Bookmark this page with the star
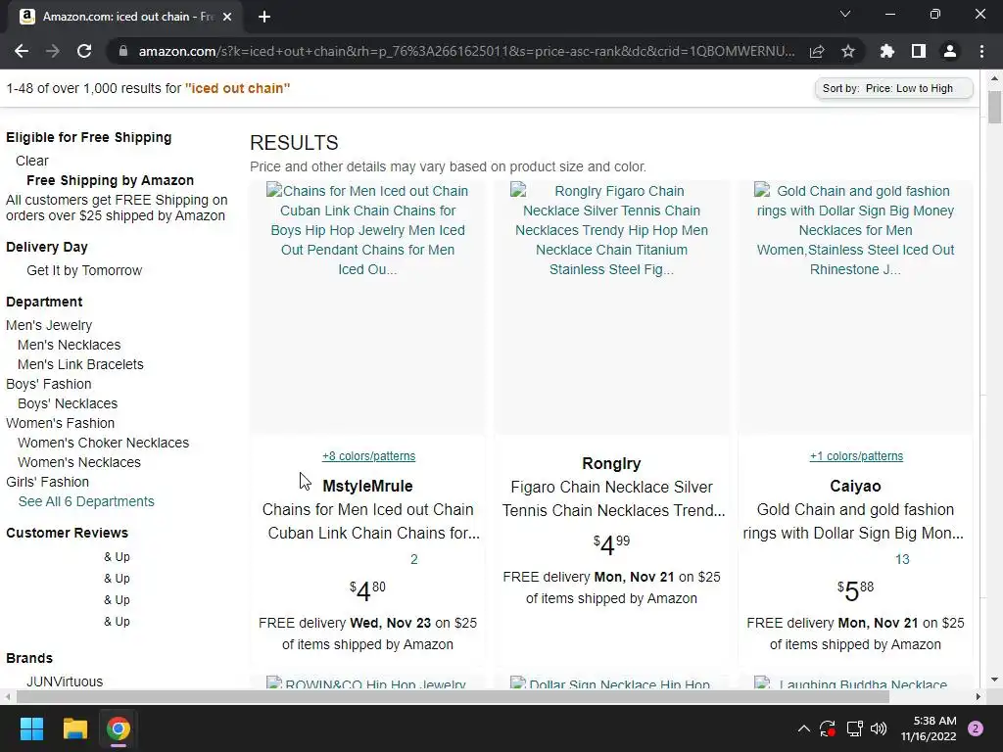 (848, 51)
